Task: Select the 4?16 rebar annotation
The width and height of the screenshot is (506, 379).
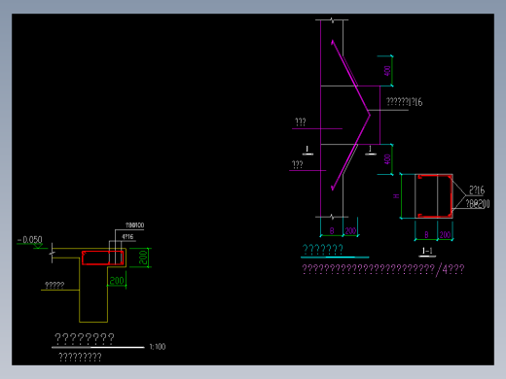Action: click(x=127, y=237)
